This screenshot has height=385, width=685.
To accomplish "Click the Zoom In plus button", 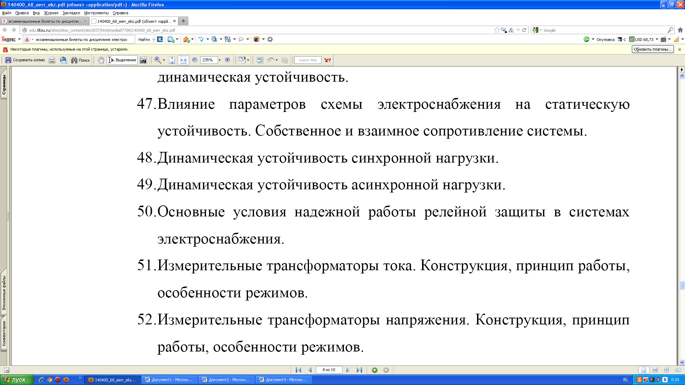I will (x=228, y=60).
